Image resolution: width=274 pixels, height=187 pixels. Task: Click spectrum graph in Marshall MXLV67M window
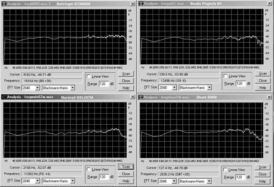[x=65, y=130]
